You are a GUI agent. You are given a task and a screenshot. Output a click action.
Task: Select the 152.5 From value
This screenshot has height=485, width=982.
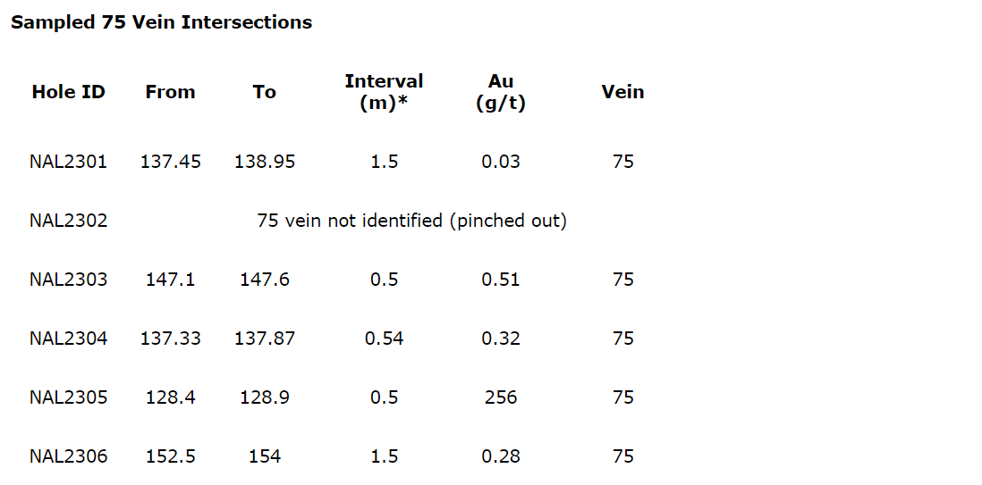coord(170,456)
